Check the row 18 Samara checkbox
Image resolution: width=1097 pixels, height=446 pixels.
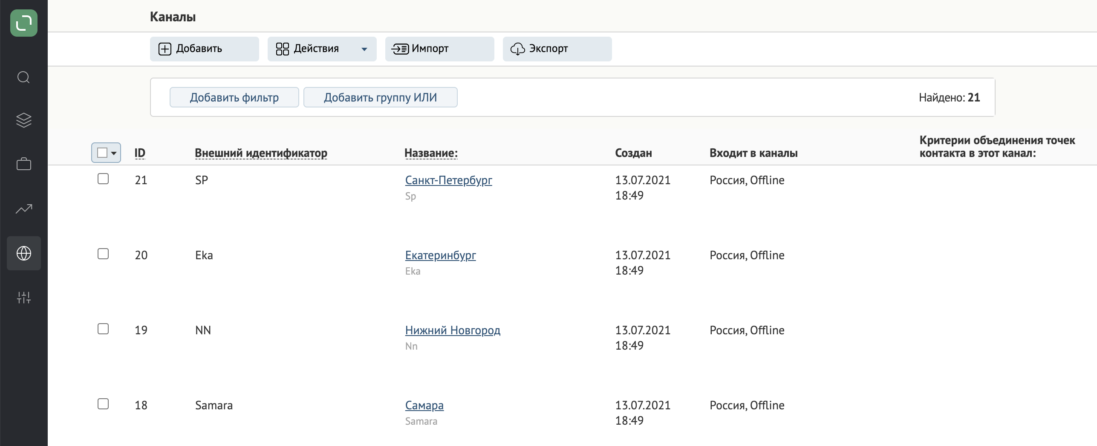(103, 404)
